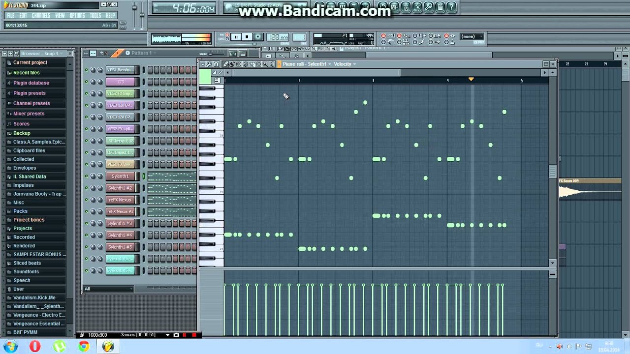Click the plus icon next to Pattern 1

coord(127,53)
